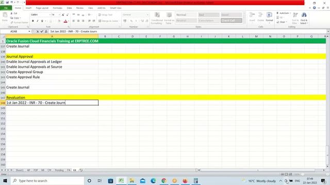This screenshot has width=330, height=185.
Task: Click Merge & Center button
Action: click(108, 21)
